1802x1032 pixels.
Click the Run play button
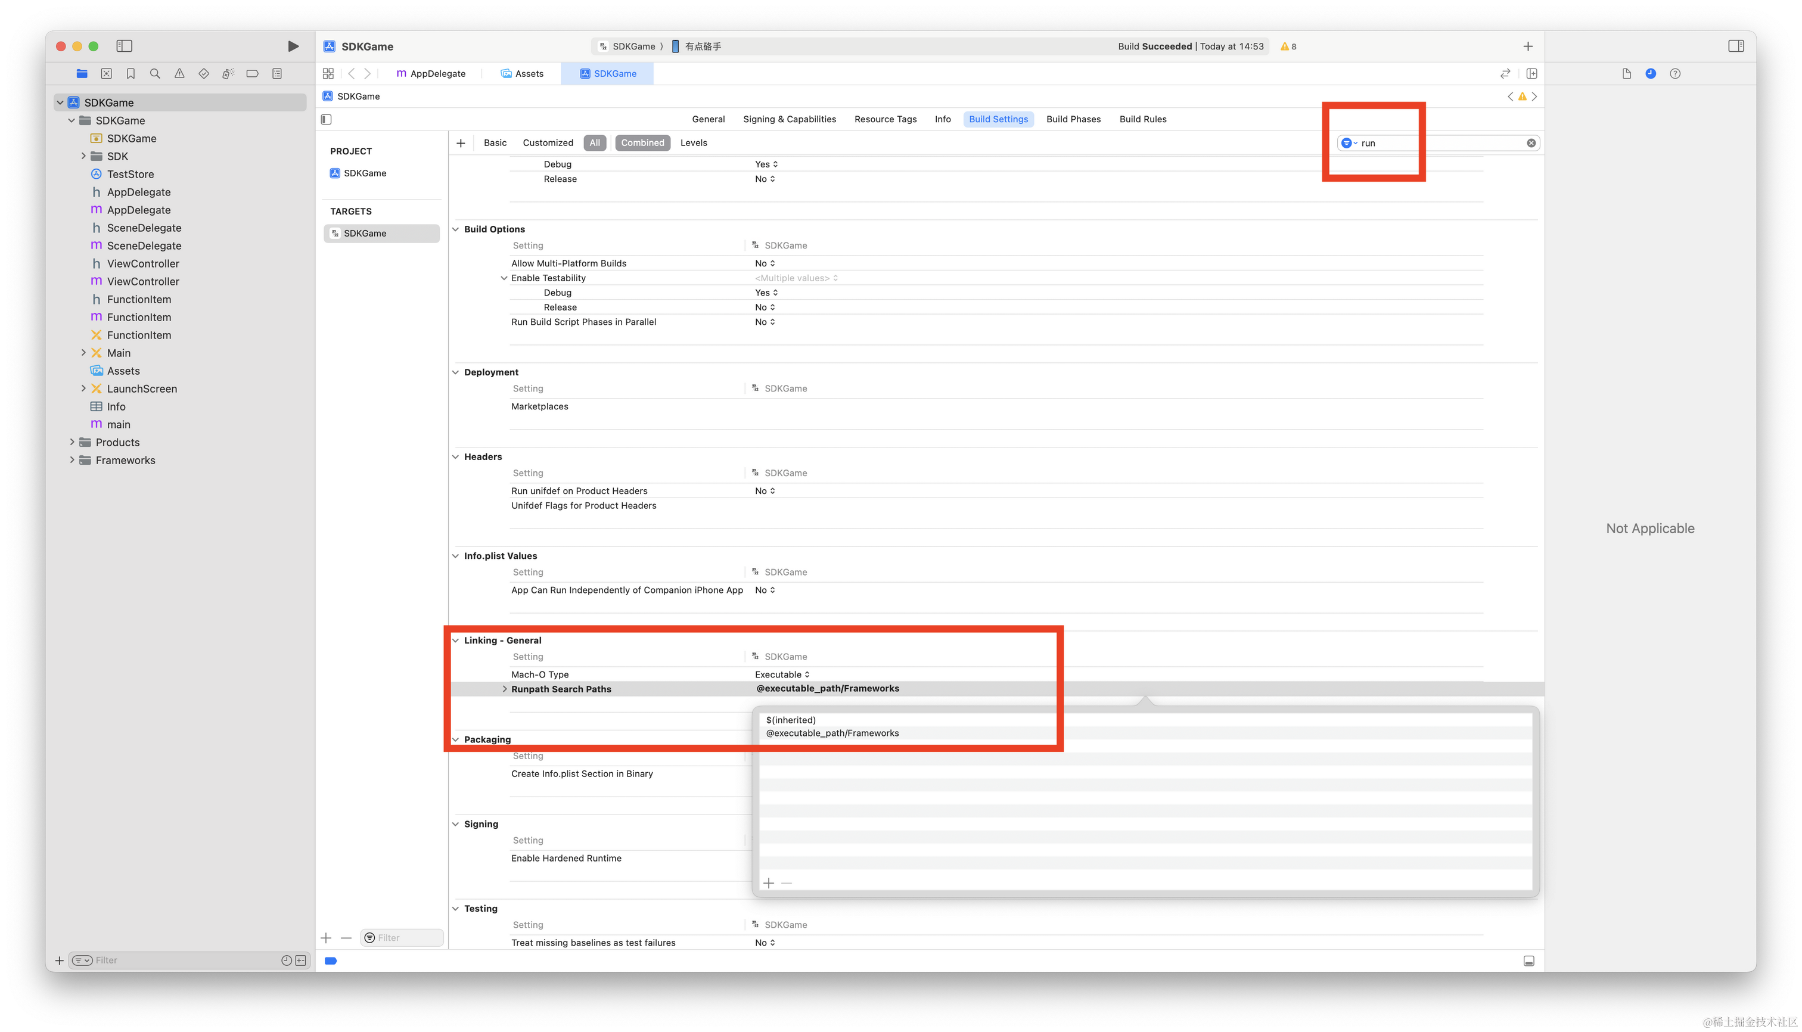tap(293, 46)
